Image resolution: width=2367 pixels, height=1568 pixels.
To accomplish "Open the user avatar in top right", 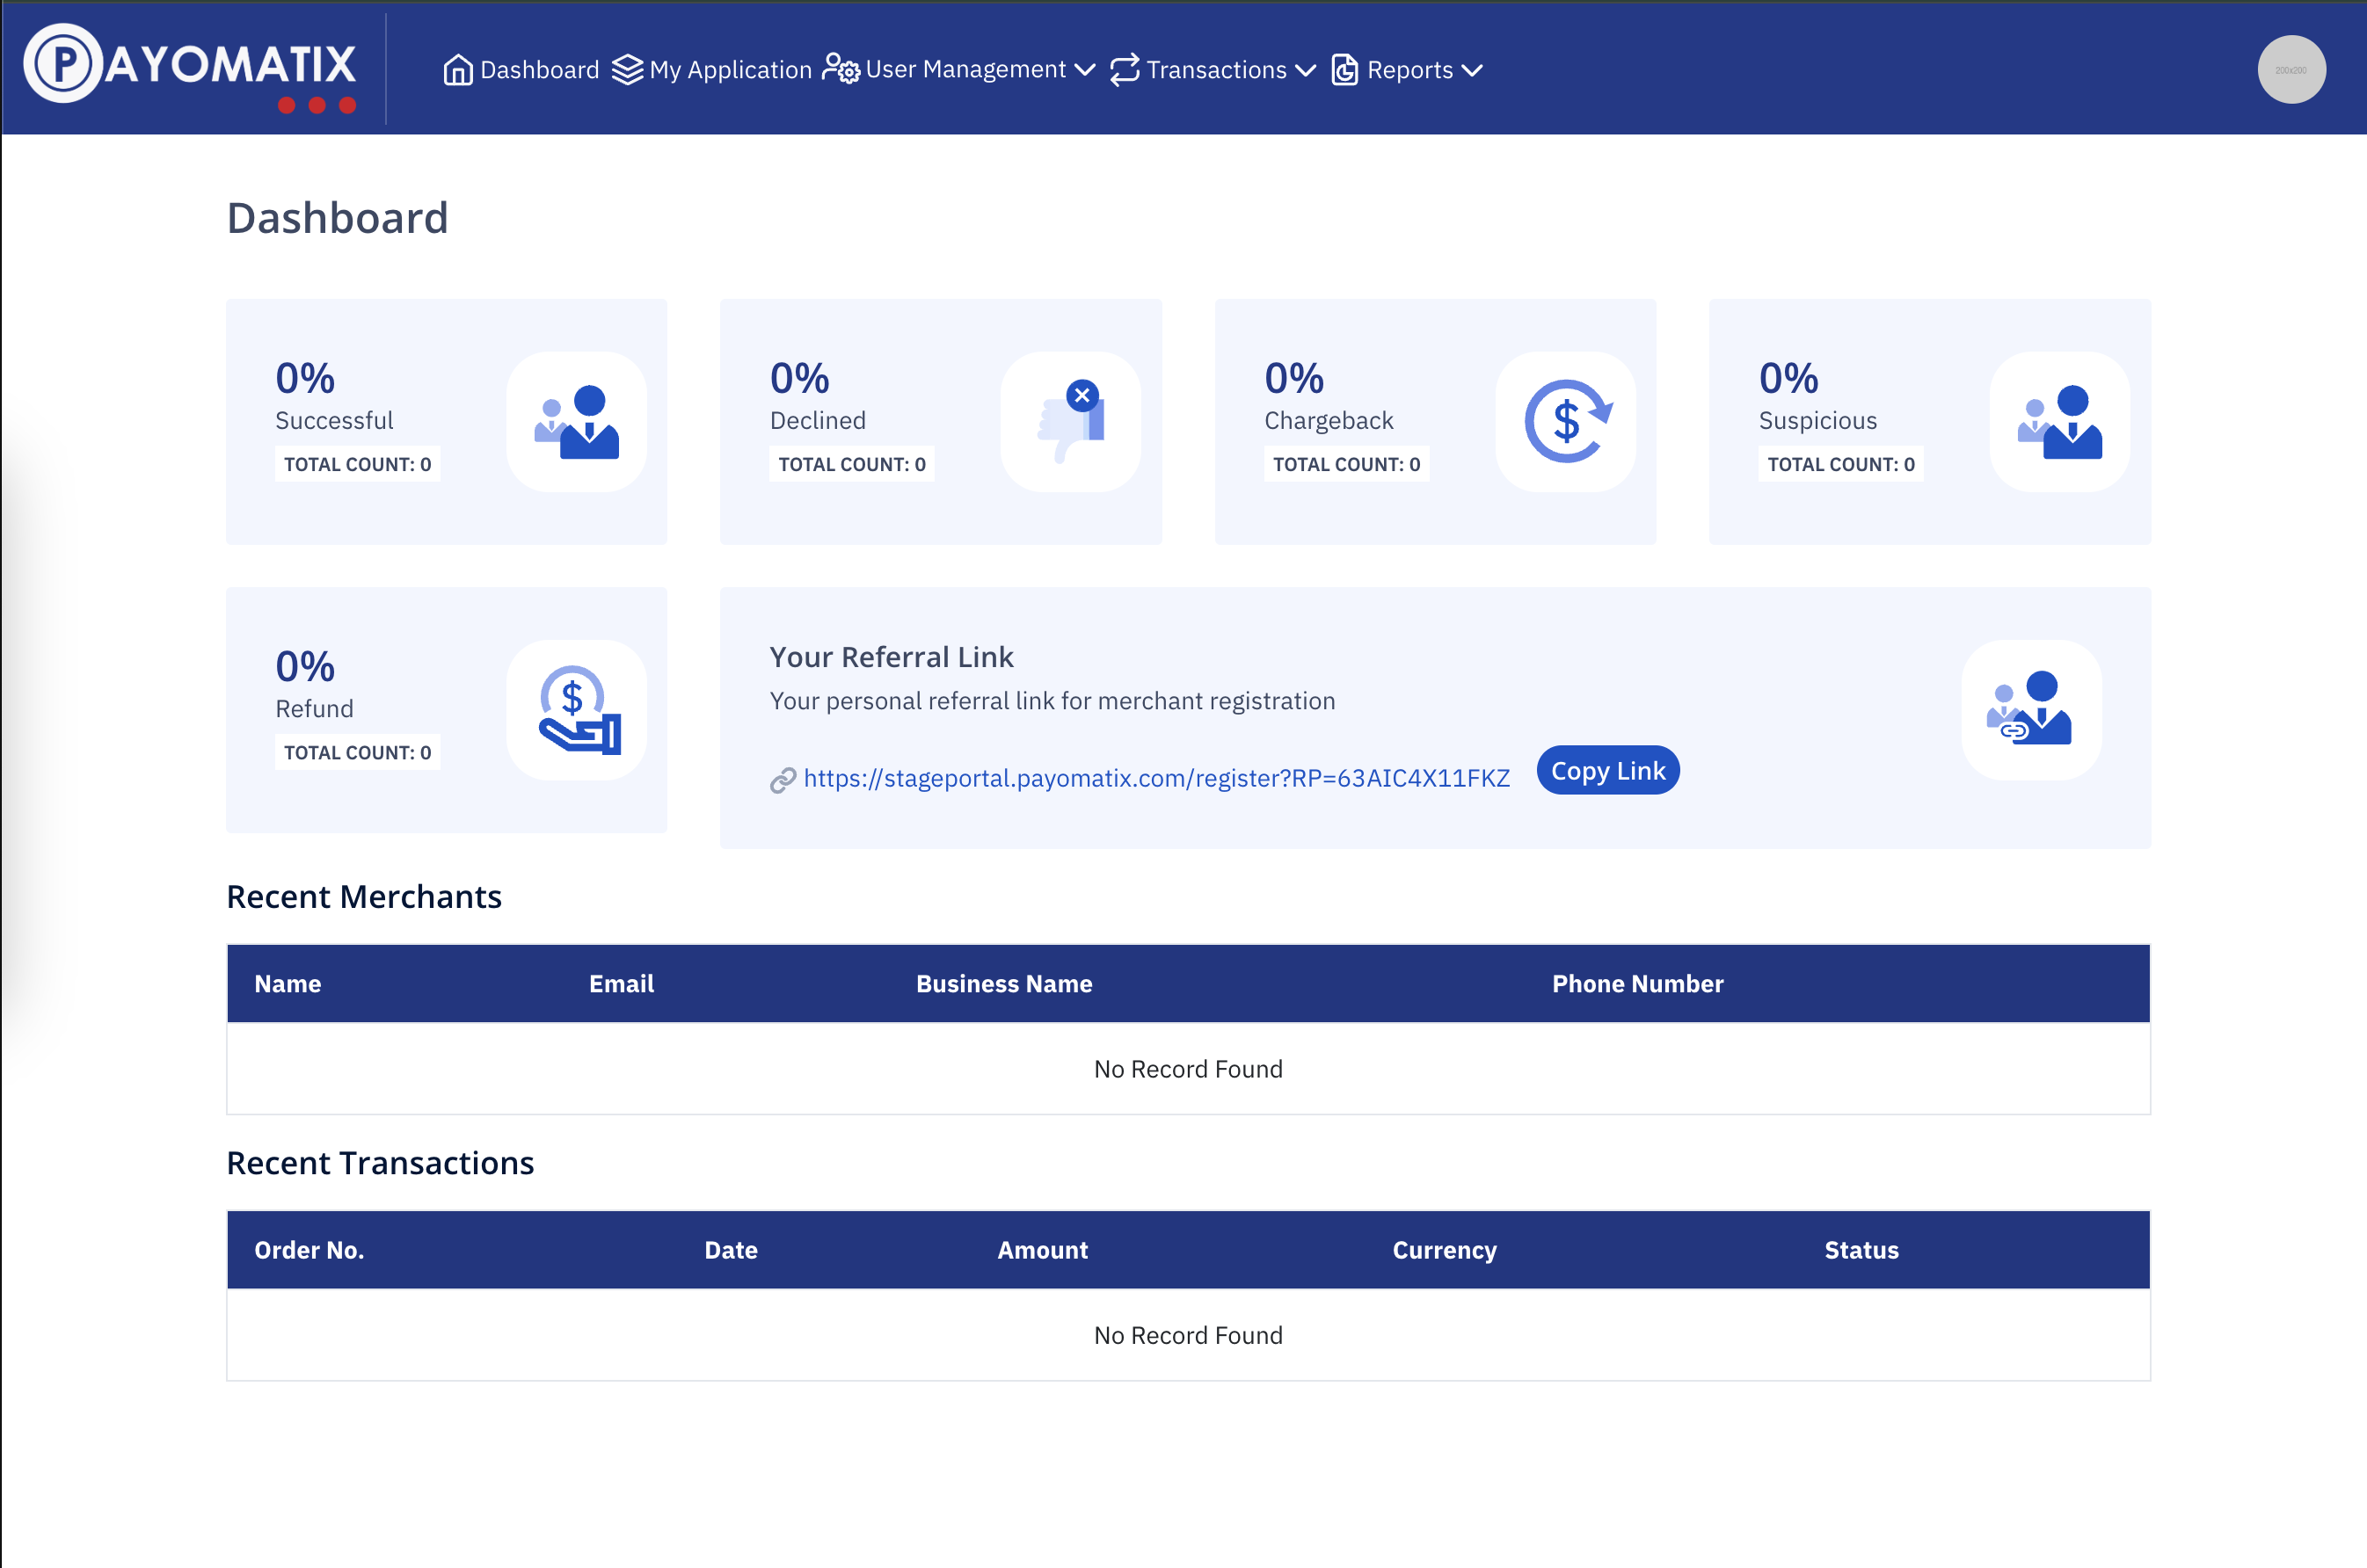I will click(2291, 70).
